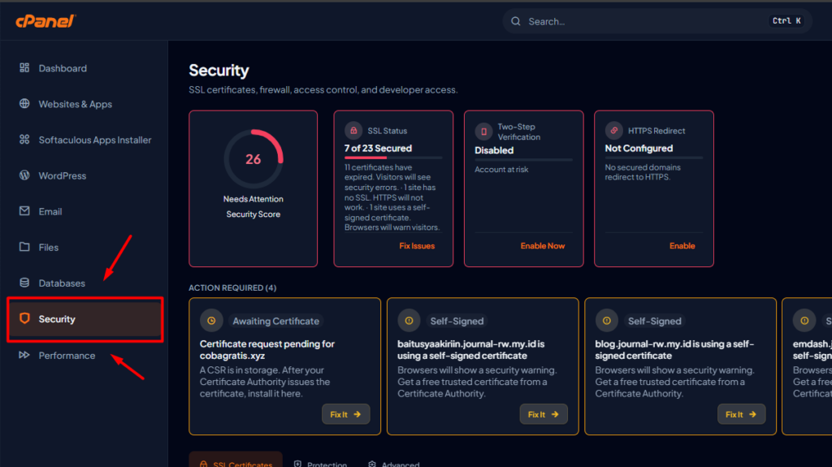
Task: Click the Websites & Apps globe icon
Action: pos(24,103)
